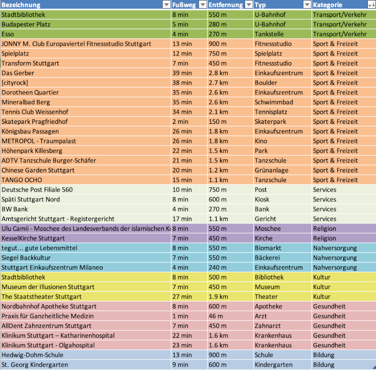
Task: Select the Theater type cell
Action: (x=283, y=296)
